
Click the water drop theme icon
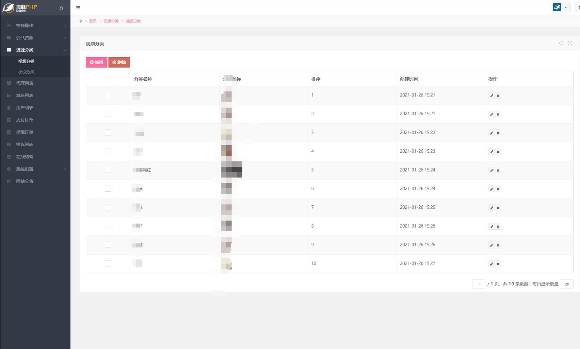click(x=61, y=8)
